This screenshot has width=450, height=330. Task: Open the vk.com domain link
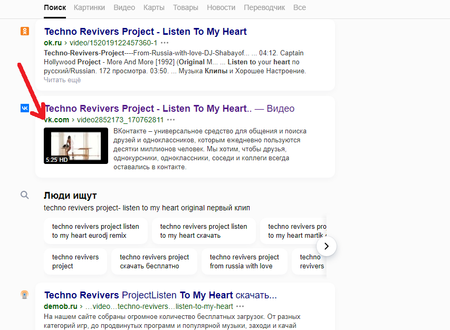pos(56,120)
